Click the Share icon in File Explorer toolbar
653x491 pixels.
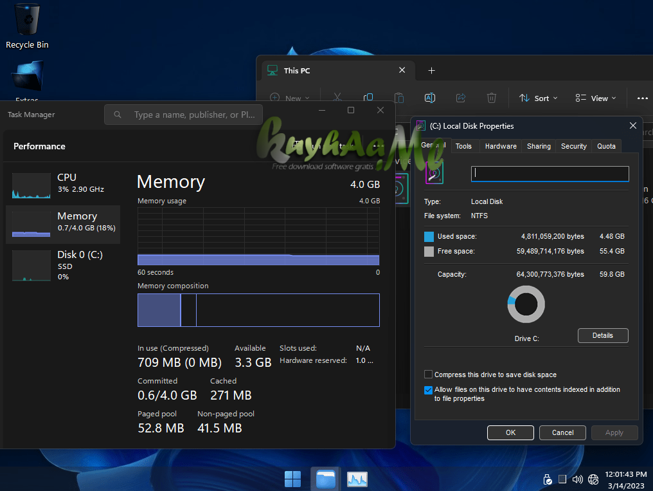click(x=461, y=98)
